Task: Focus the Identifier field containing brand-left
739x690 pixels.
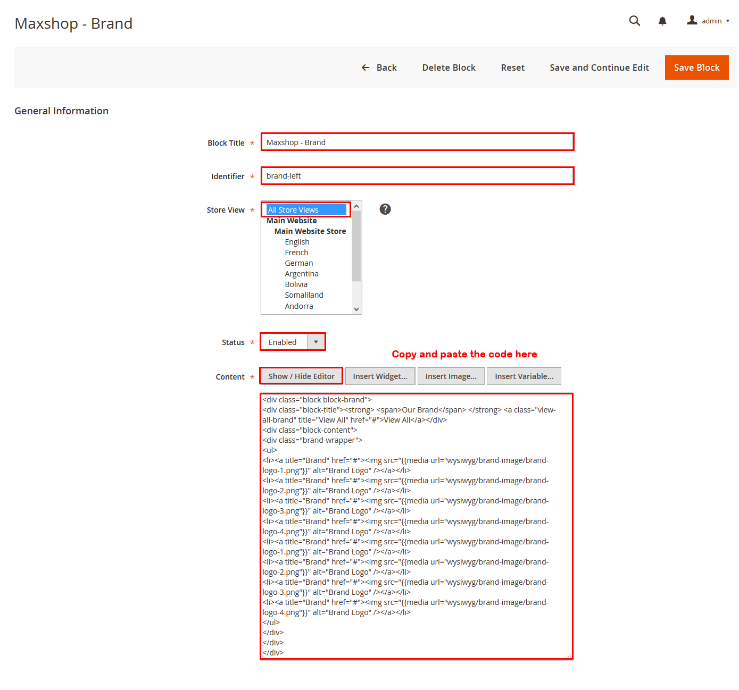Action: point(417,176)
